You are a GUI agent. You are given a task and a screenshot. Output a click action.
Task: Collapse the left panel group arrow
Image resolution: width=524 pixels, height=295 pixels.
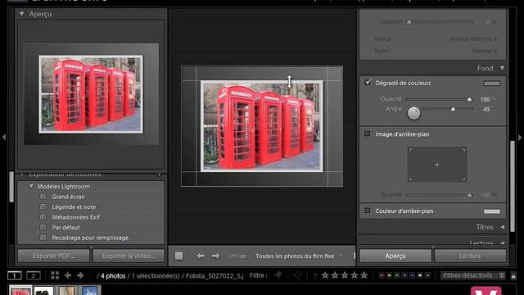point(3,137)
